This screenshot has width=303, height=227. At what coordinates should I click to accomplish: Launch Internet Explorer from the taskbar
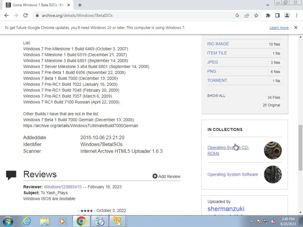26,221
